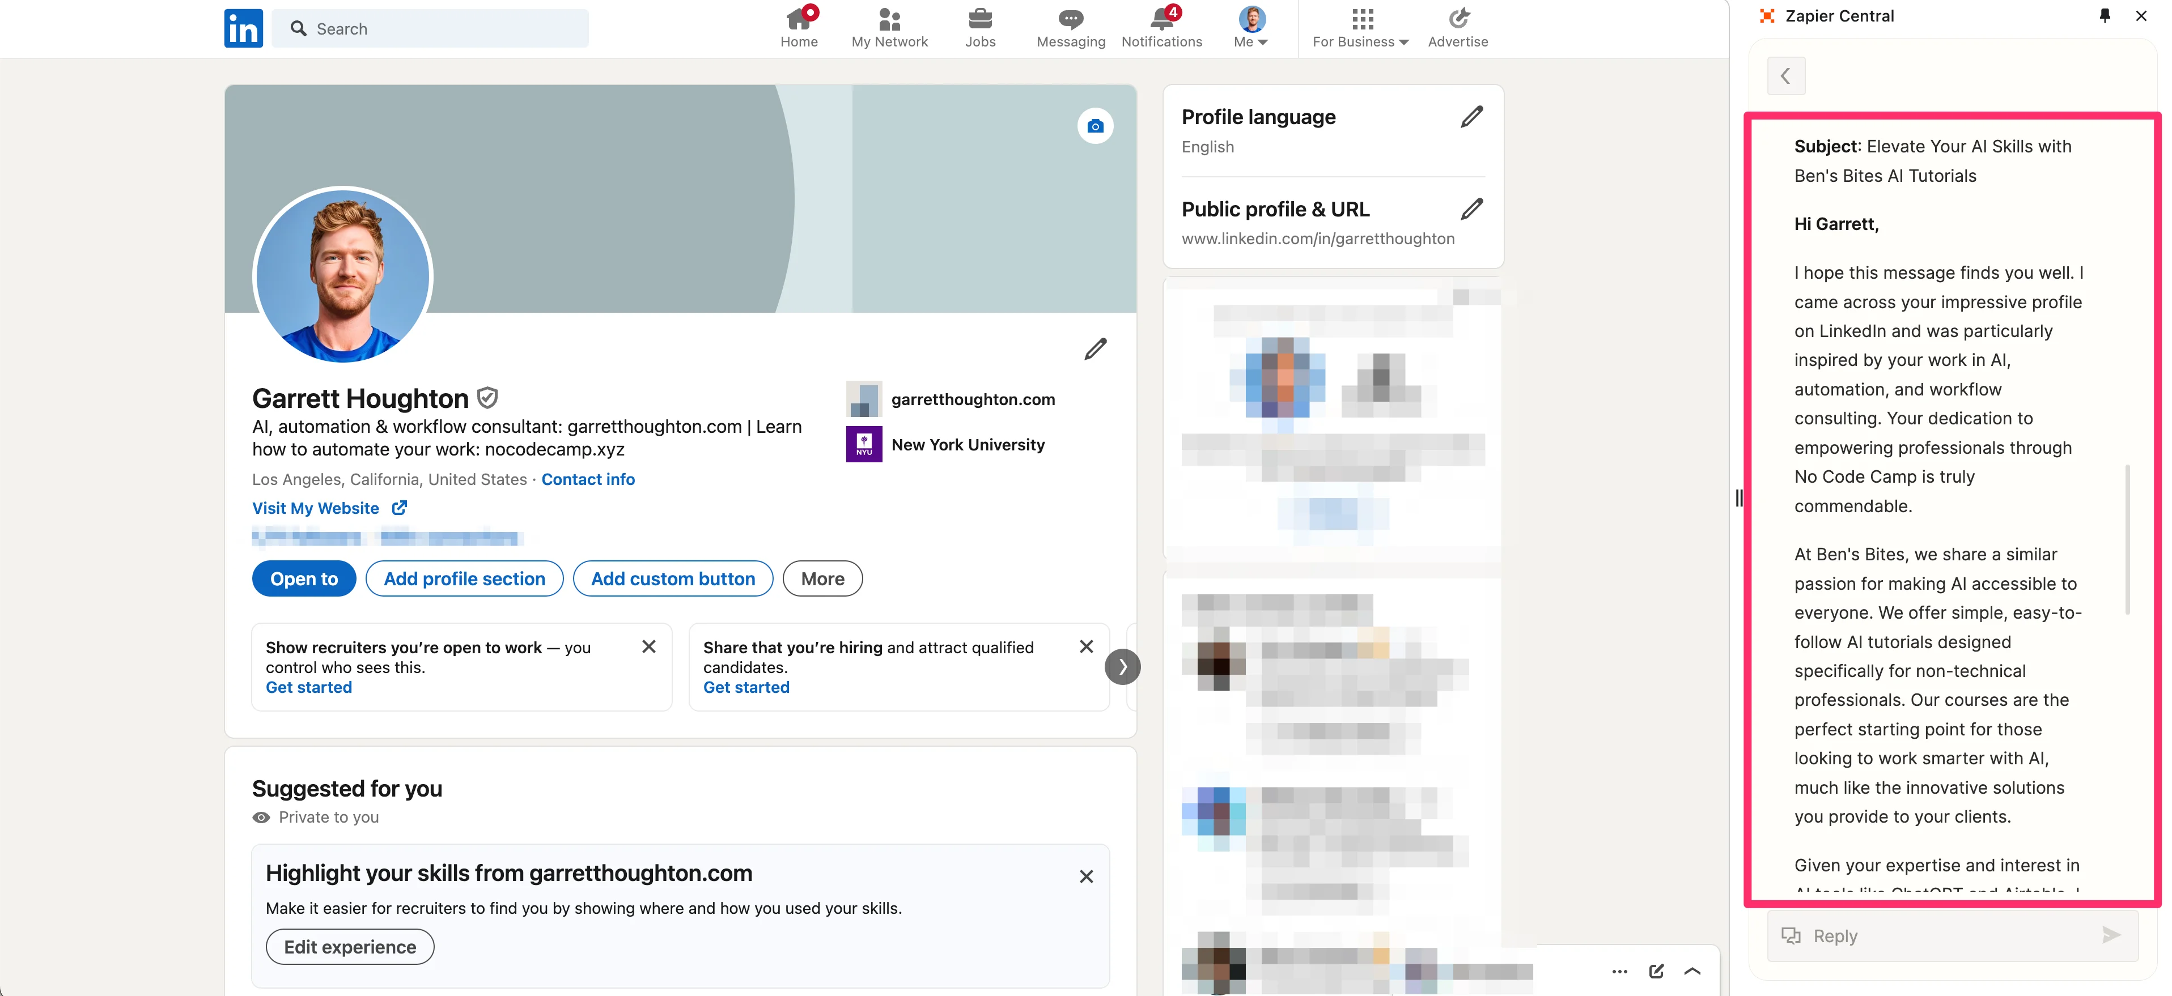The image size is (2172, 996).
Task: Open the Jobs tab
Action: [980, 29]
